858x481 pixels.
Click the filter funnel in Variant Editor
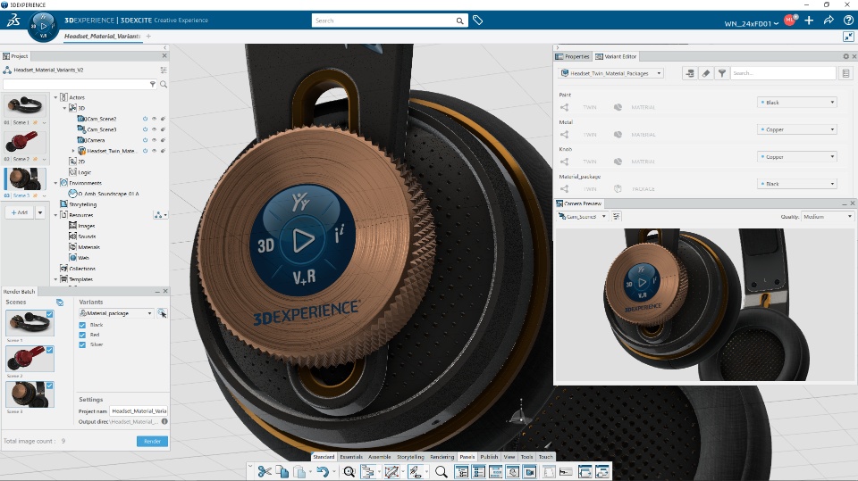722,73
